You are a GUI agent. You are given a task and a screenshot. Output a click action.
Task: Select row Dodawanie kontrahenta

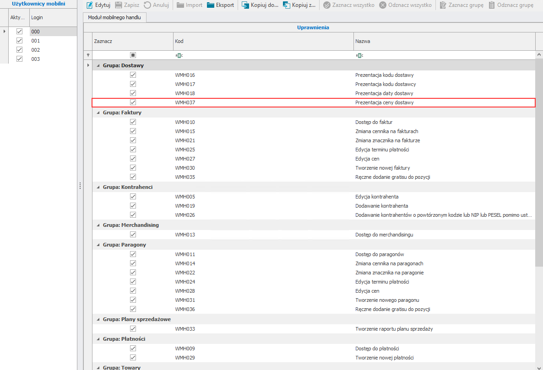pyautogui.click(x=314, y=206)
